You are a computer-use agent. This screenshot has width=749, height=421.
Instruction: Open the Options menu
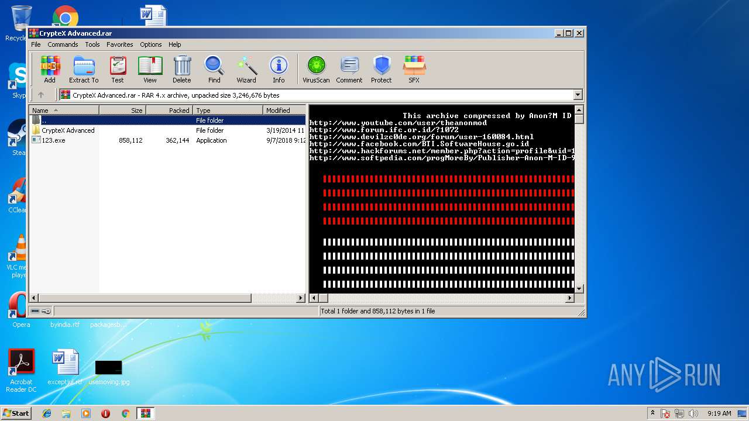(150, 44)
